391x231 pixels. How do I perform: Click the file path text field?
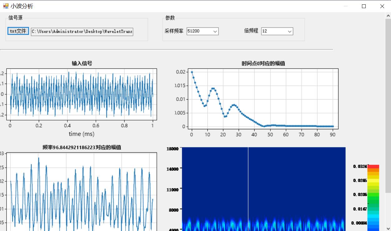[82, 32]
